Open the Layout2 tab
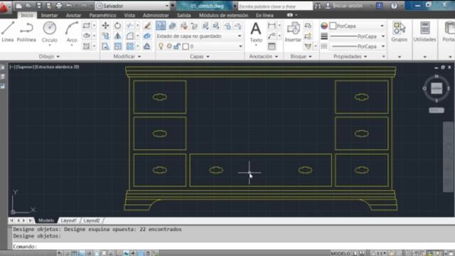This screenshot has width=455, height=256. point(92,220)
